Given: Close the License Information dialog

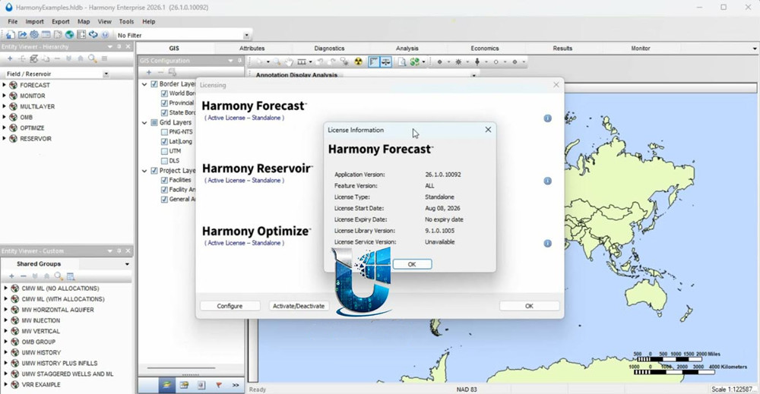Looking at the screenshot, I should point(488,130).
